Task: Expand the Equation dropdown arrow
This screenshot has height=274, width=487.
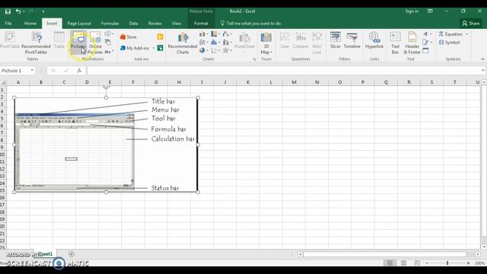Action: (466, 34)
